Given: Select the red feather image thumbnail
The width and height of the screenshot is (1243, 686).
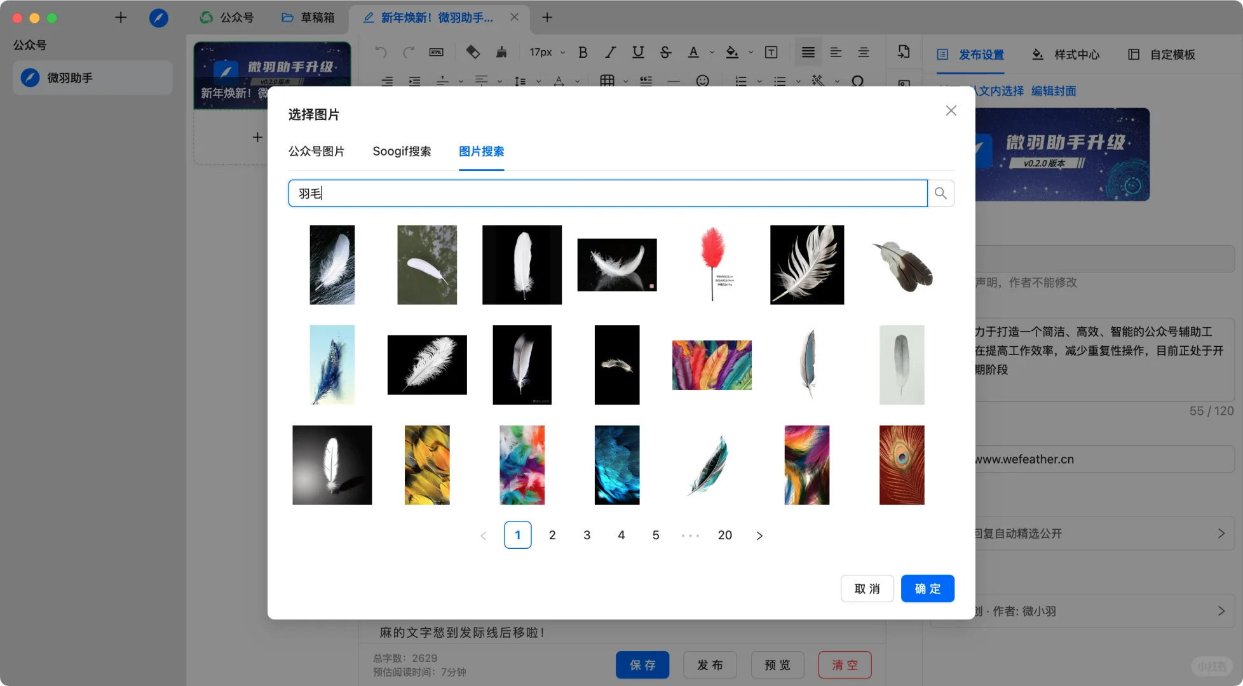Looking at the screenshot, I should 712,264.
